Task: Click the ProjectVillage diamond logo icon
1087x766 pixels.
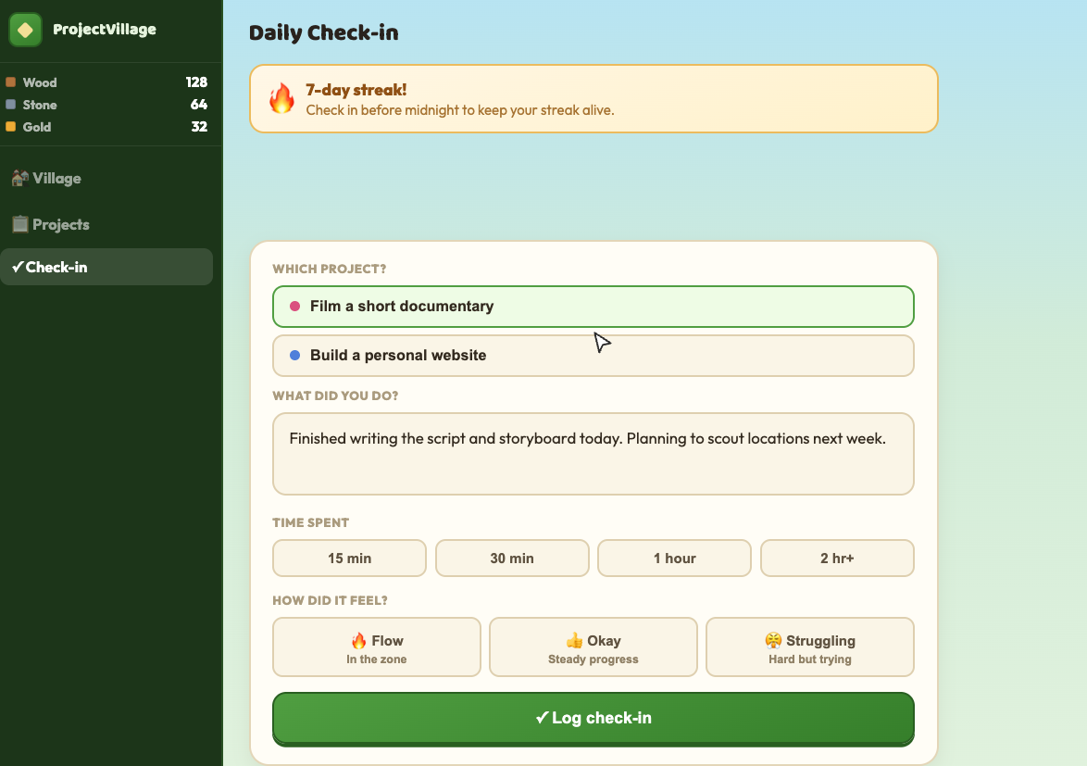Action: 25,30
